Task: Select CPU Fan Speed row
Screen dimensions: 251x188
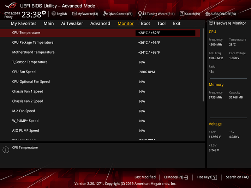Action: (x=100, y=72)
